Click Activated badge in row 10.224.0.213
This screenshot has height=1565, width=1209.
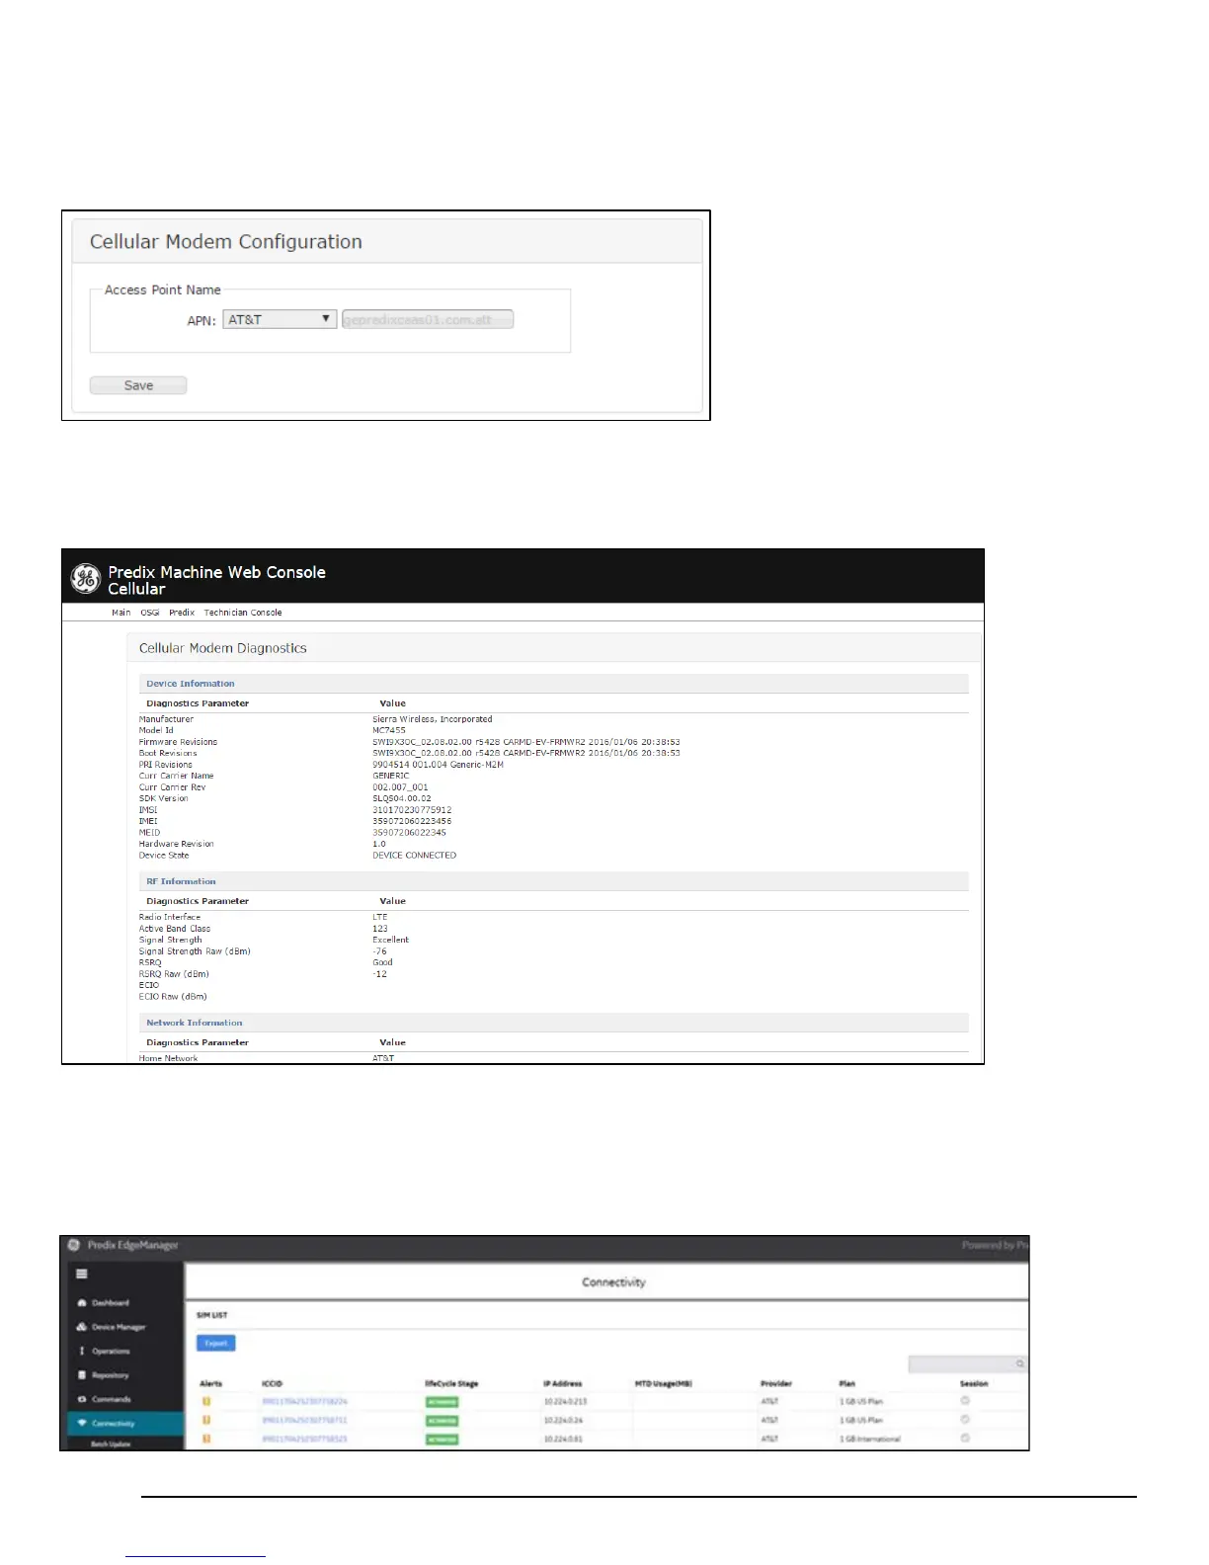pyautogui.click(x=442, y=1402)
